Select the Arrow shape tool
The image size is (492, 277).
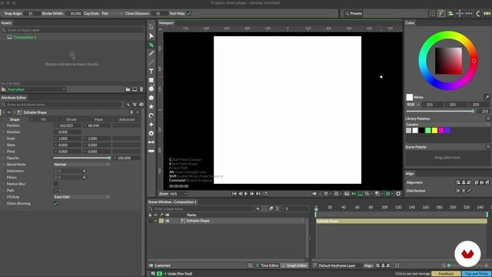click(151, 142)
